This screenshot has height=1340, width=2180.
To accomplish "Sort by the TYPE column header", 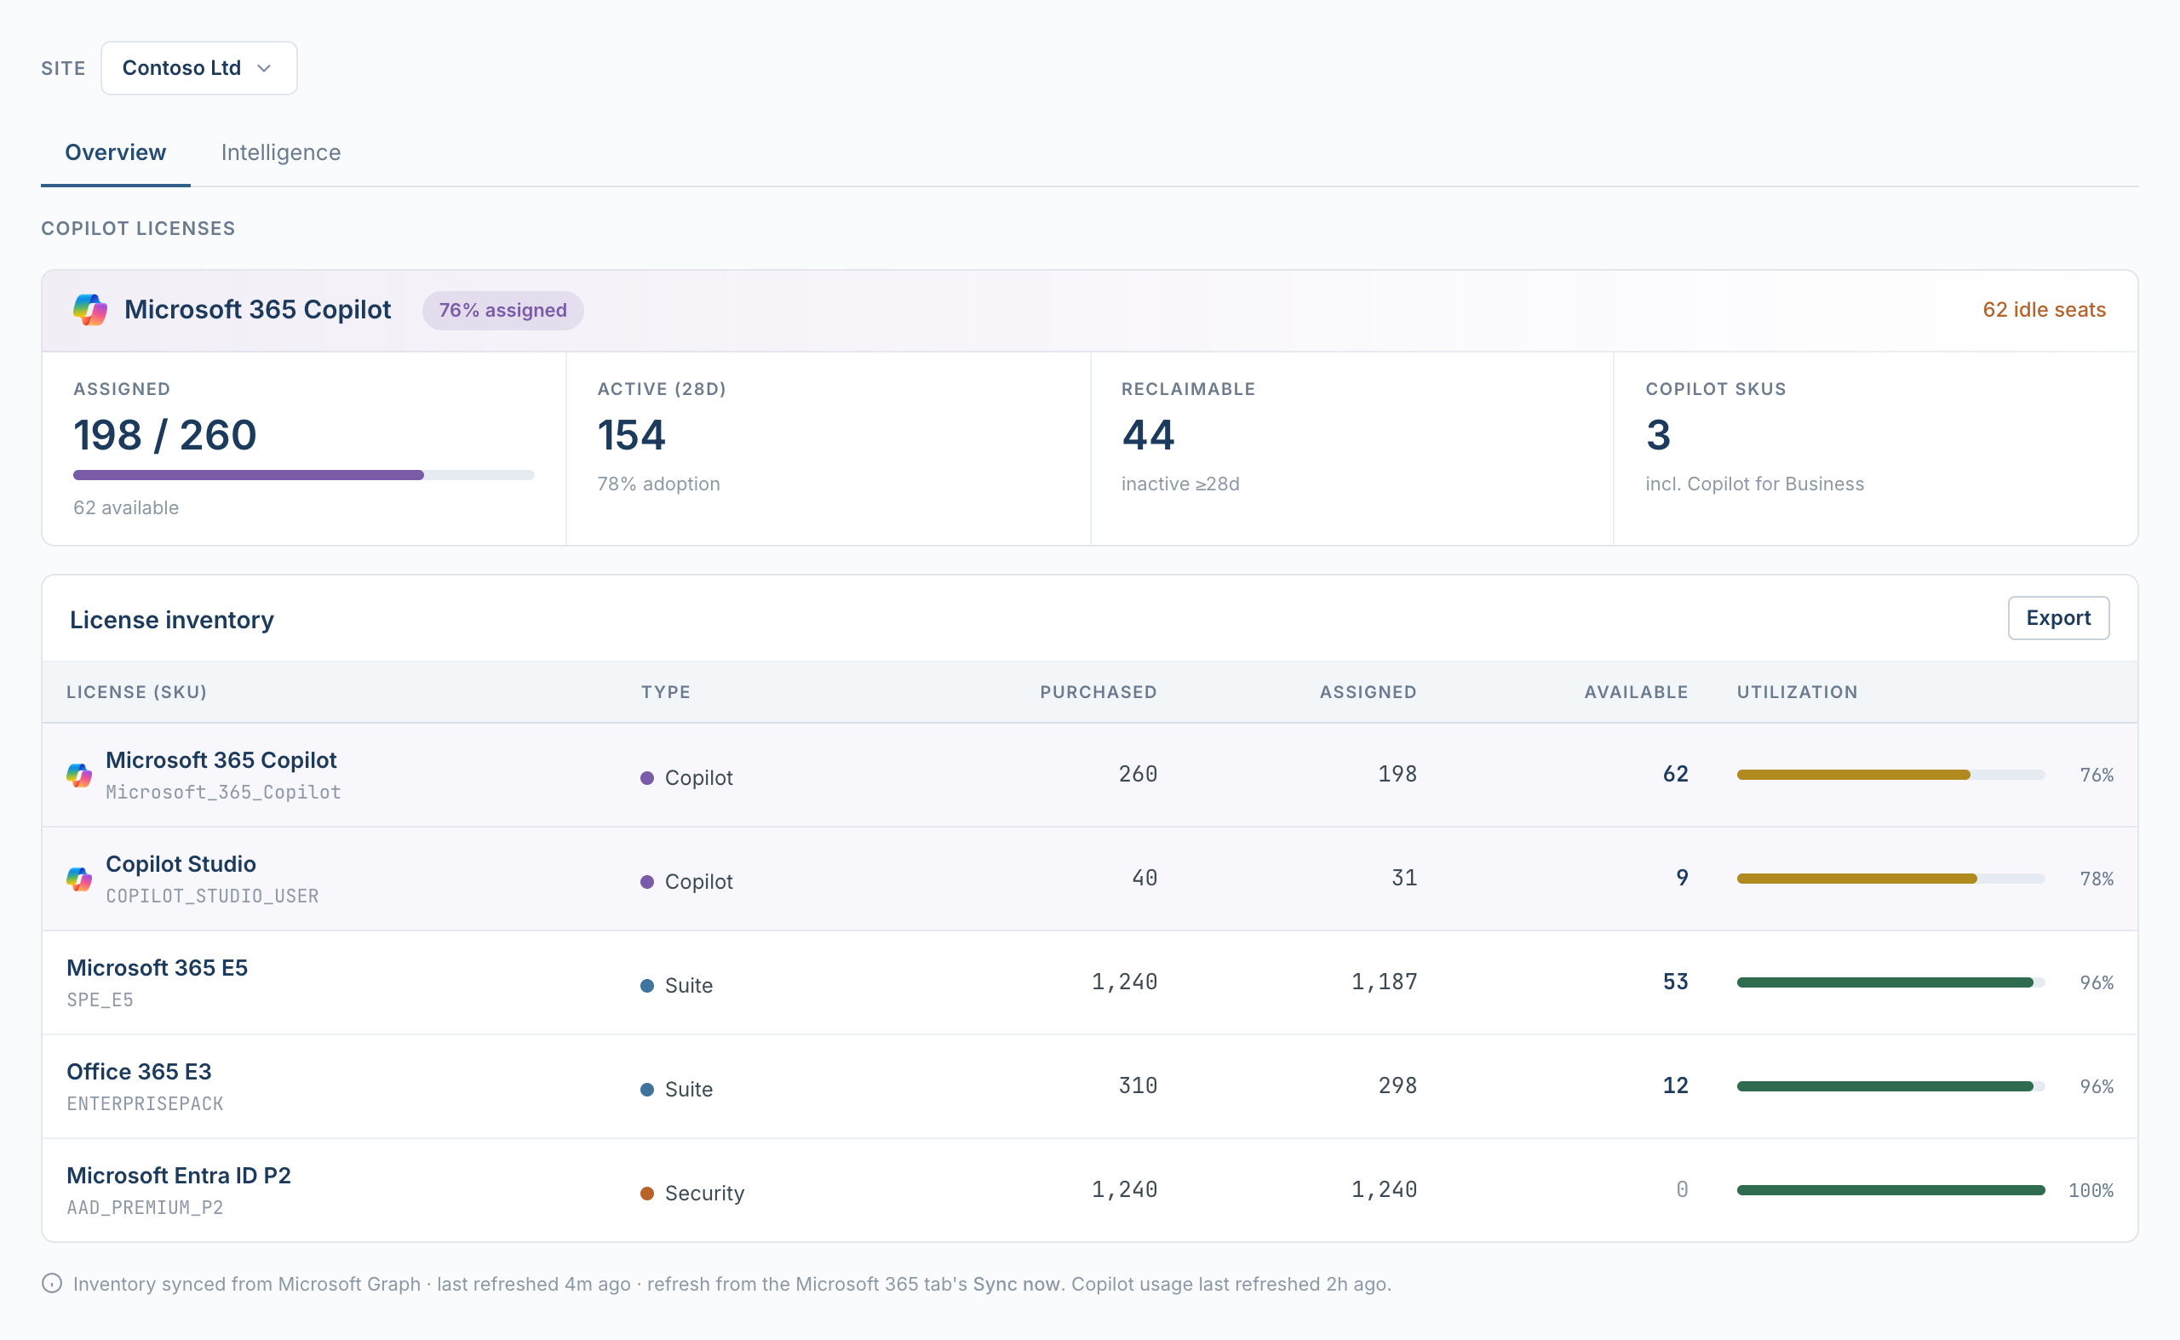I will tap(666, 692).
